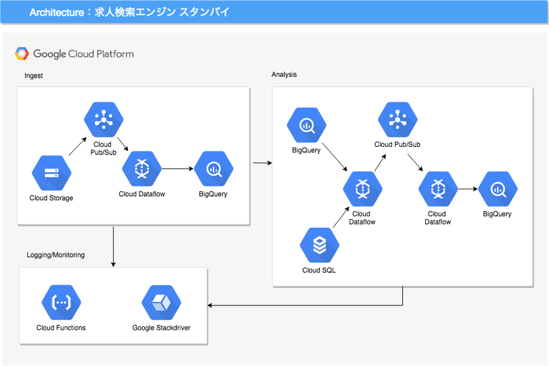Viewport: 549px width, 366px height.
Task: Select the Cloud SQL icon
Action: pos(320,245)
